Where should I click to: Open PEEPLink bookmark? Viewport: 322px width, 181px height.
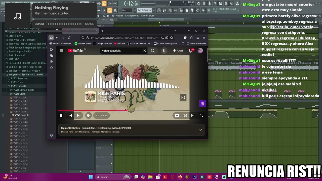coord(139,43)
